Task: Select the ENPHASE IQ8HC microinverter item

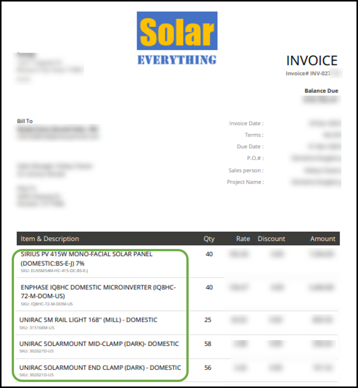Action: point(98,292)
